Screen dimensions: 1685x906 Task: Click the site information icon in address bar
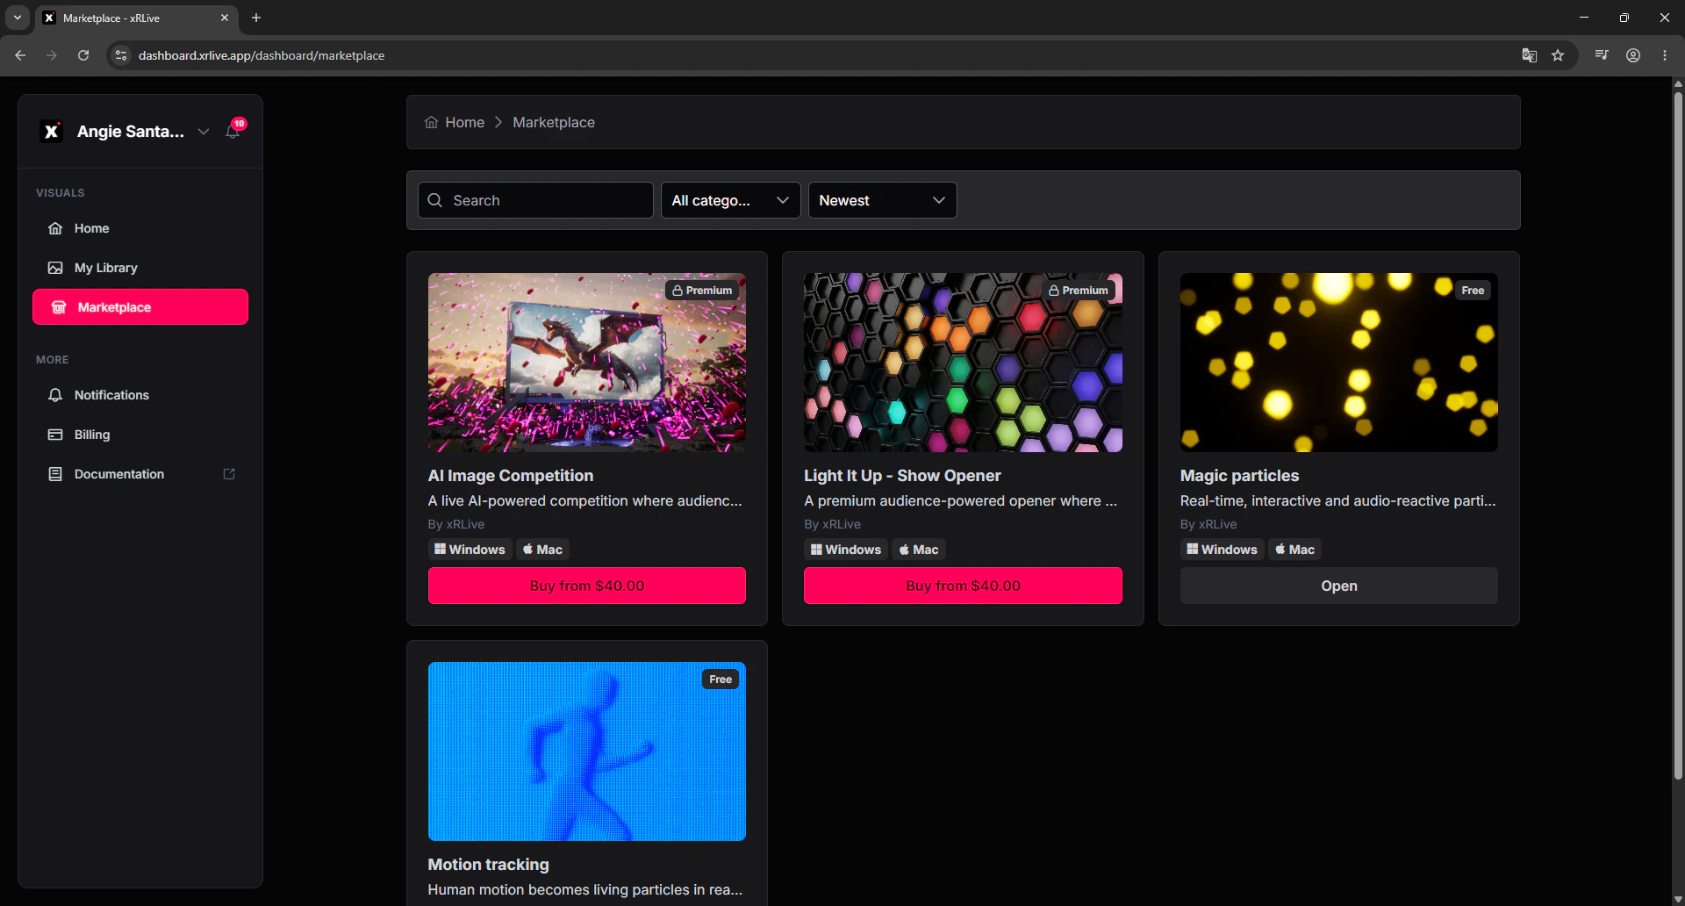pos(121,55)
